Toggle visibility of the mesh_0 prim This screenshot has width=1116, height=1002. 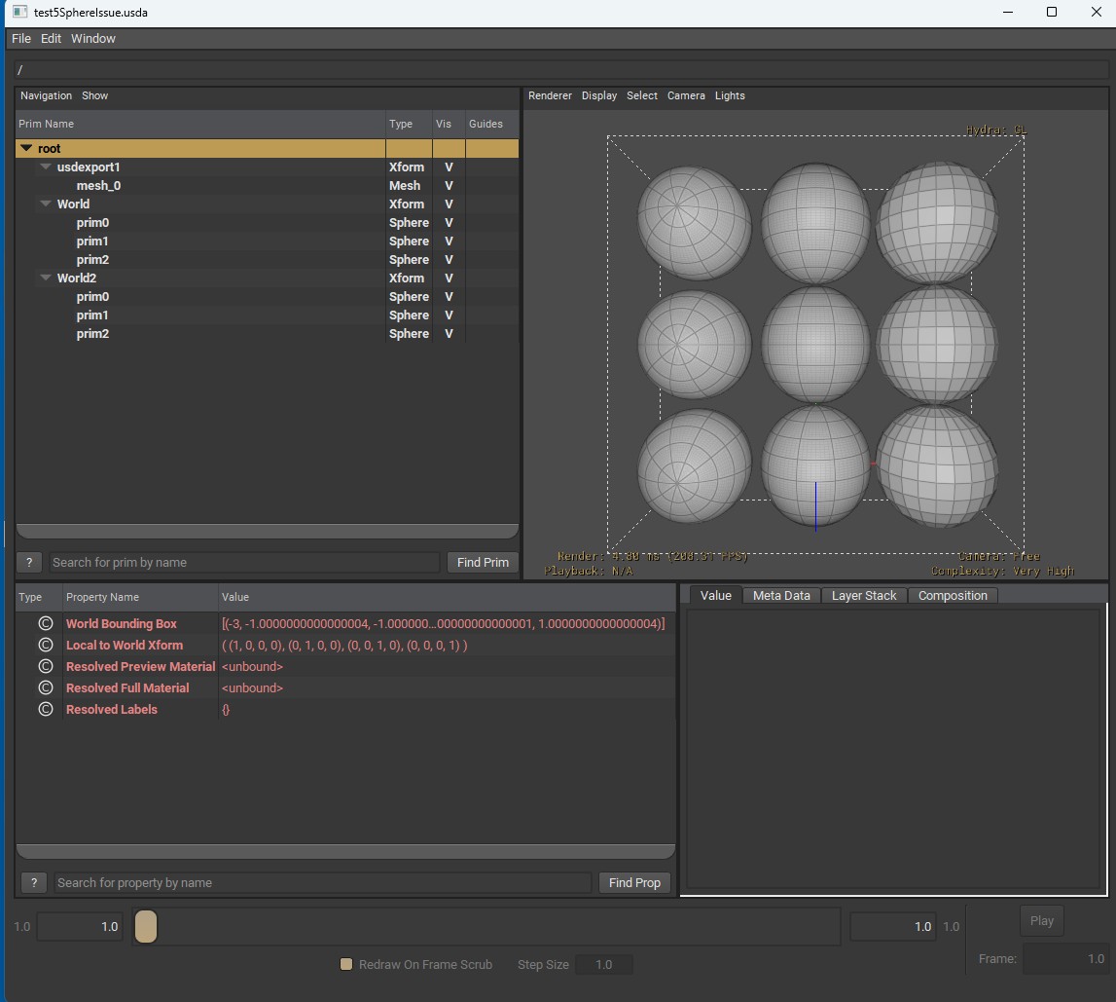[449, 186]
